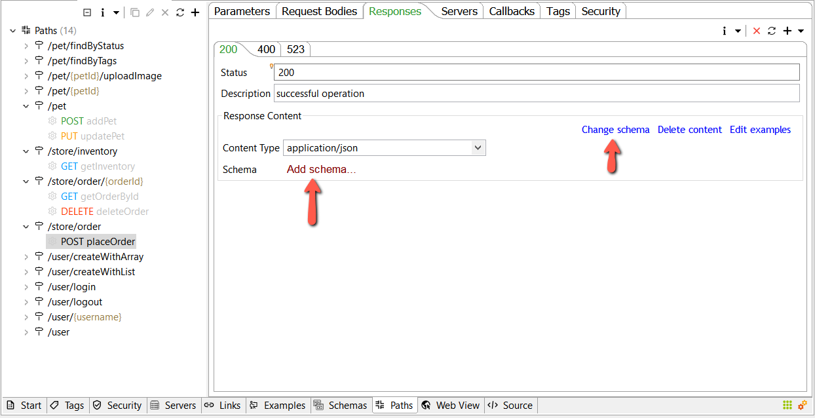The height and width of the screenshot is (418, 815).
Task: Open the Schemas view in the bottom bar
Action: click(341, 406)
